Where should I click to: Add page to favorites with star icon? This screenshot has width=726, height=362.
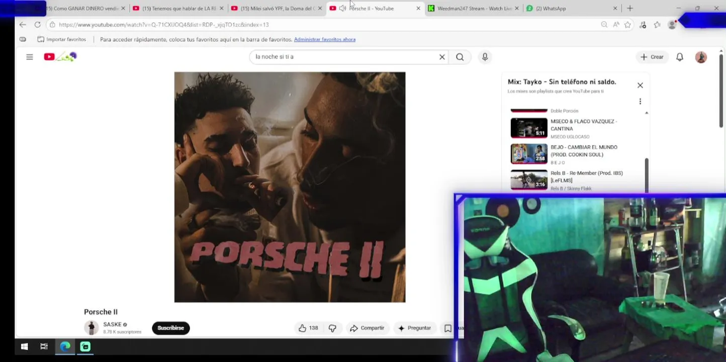click(627, 25)
